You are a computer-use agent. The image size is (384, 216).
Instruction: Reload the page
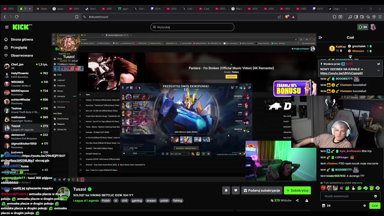[17, 17]
